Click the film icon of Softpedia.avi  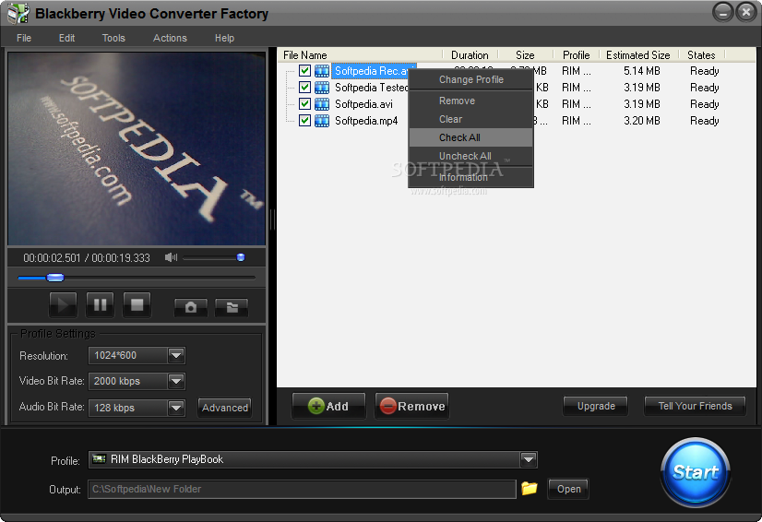pos(322,104)
